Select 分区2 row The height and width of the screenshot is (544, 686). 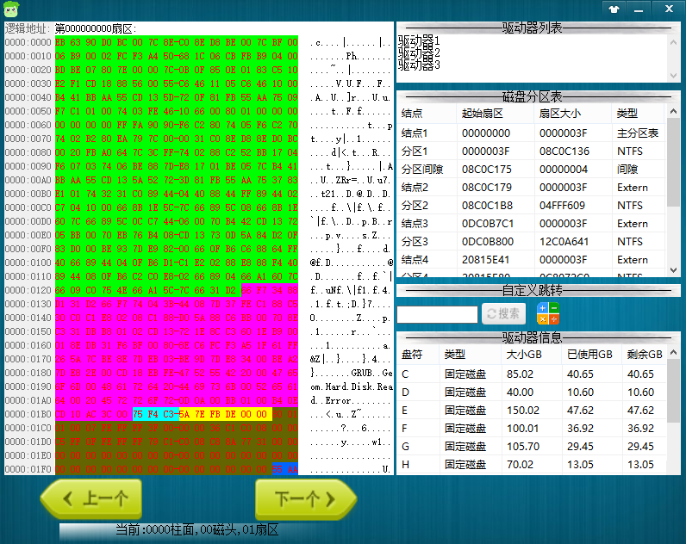tap(531, 206)
